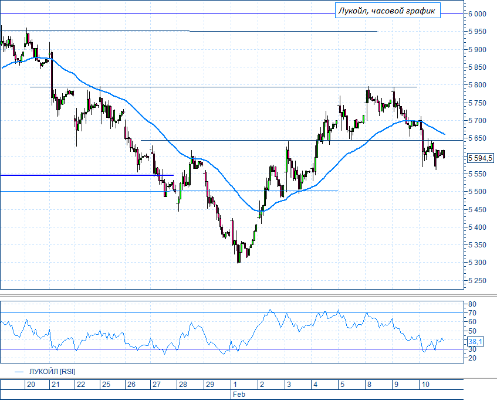Image resolution: width=497 pixels, height=401 pixels.
Task: Click the 5 350 price axis label
Action: 478,245
